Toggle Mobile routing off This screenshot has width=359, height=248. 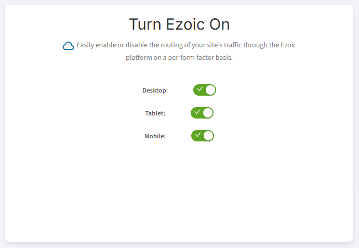tap(203, 136)
